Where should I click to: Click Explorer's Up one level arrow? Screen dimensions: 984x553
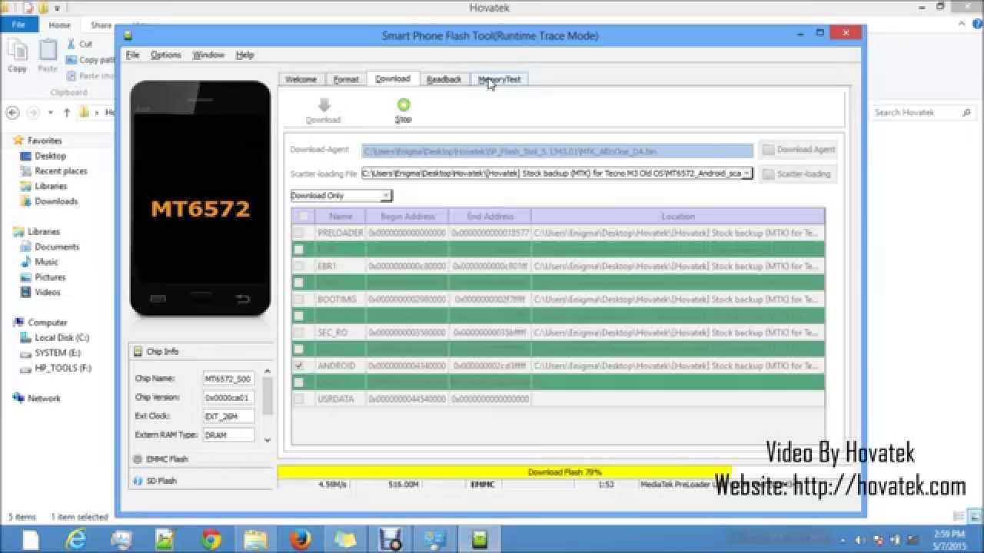coord(67,112)
